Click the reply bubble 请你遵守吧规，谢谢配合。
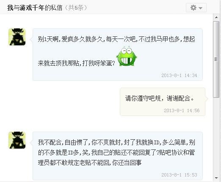The height and width of the screenshot is (182, 221). point(163,102)
